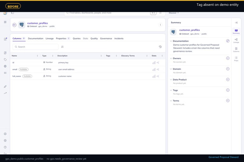This screenshot has height=162, width=244.
Task: Add a tag with the plus icon
Action: (228, 90)
